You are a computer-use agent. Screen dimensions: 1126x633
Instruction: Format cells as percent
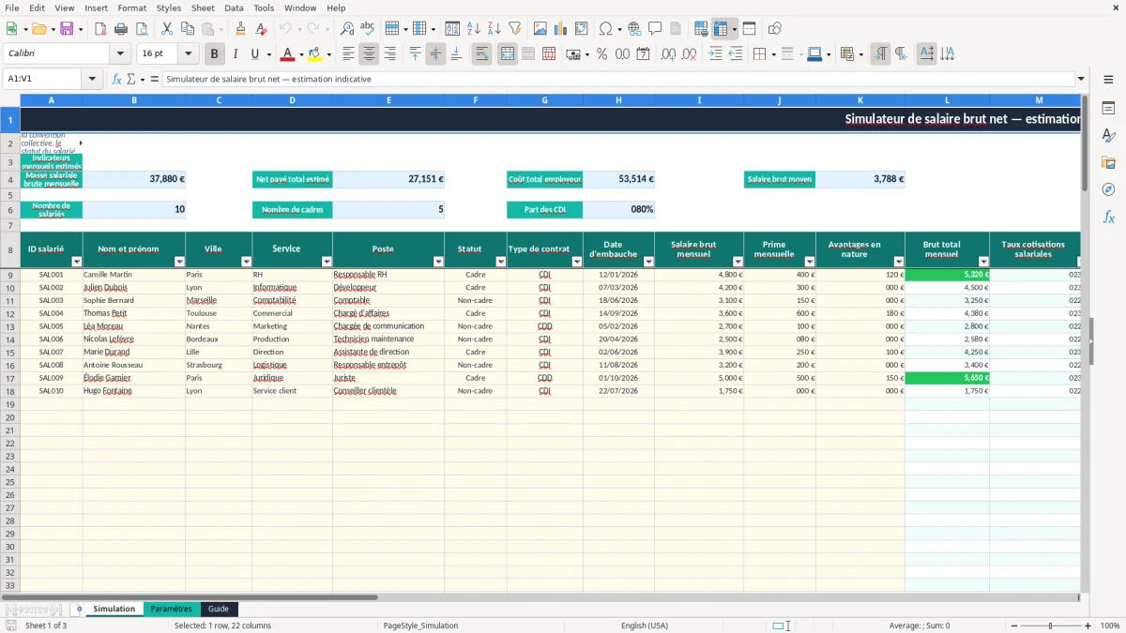click(601, 54)
